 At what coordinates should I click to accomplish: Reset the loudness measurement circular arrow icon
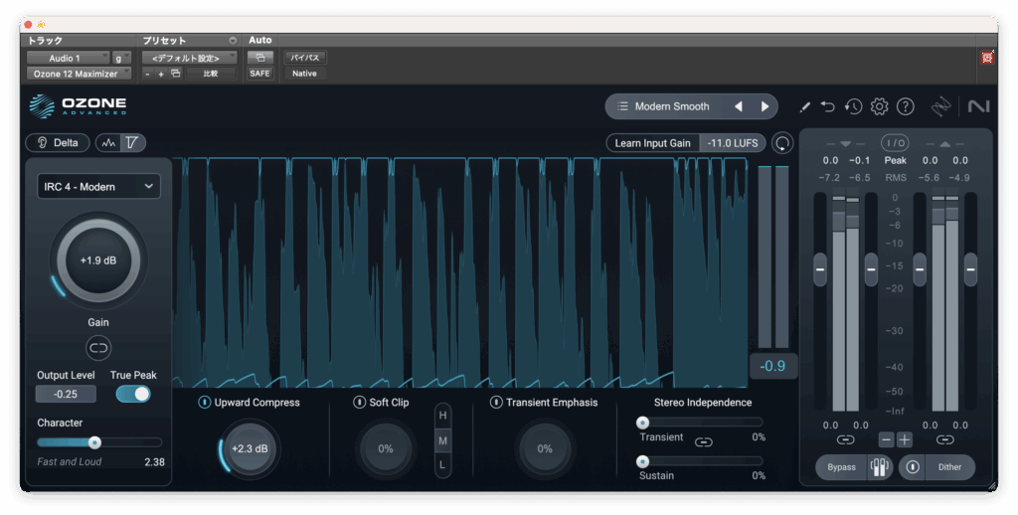[782, 143]
